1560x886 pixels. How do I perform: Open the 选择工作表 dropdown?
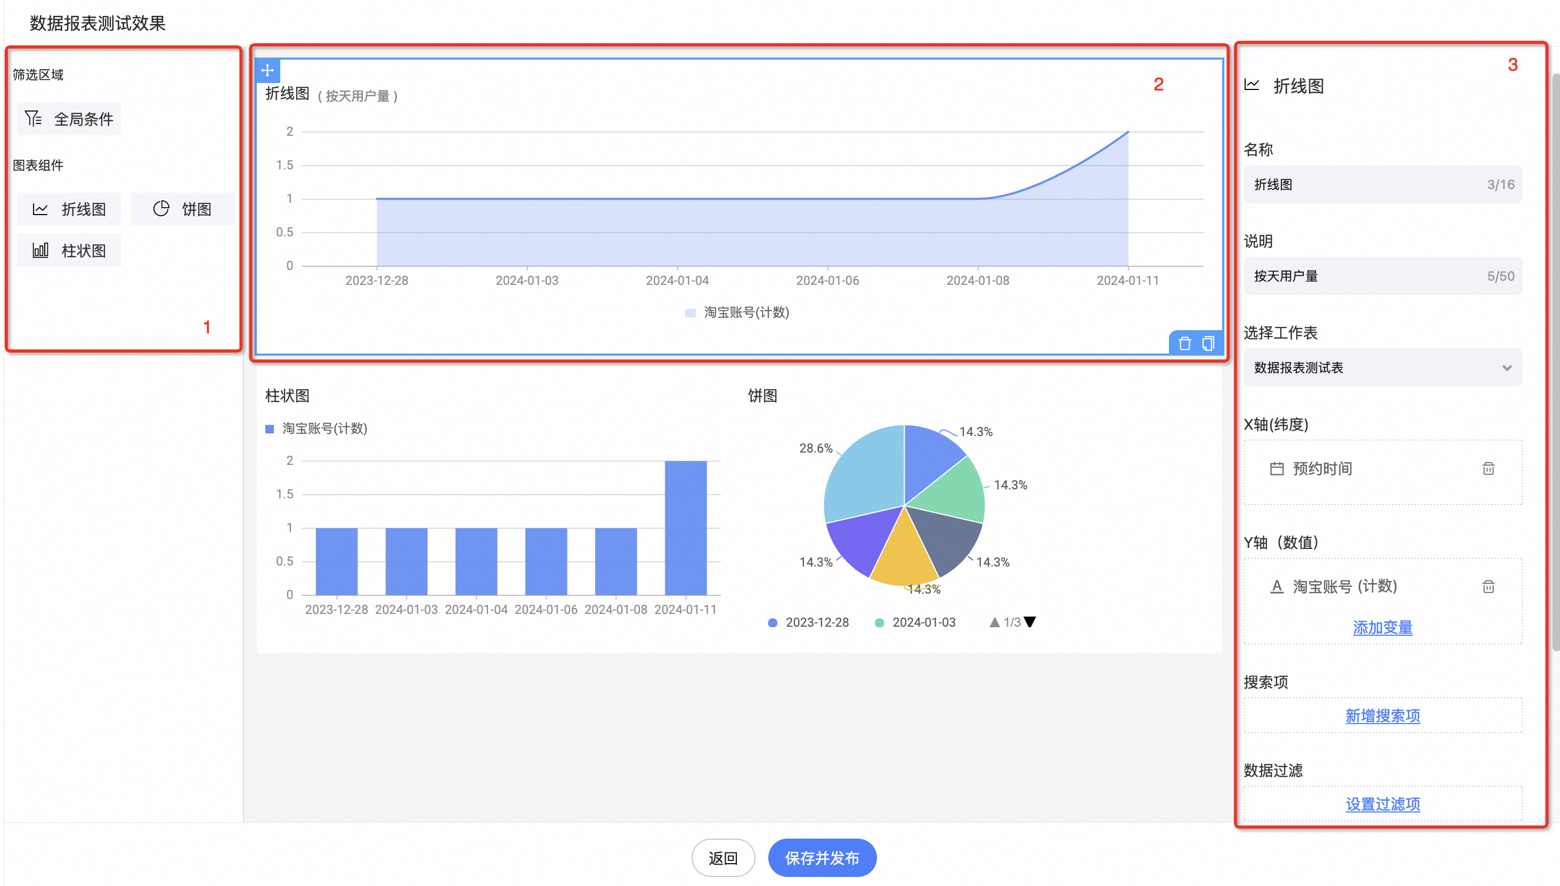click(1382, 367)
